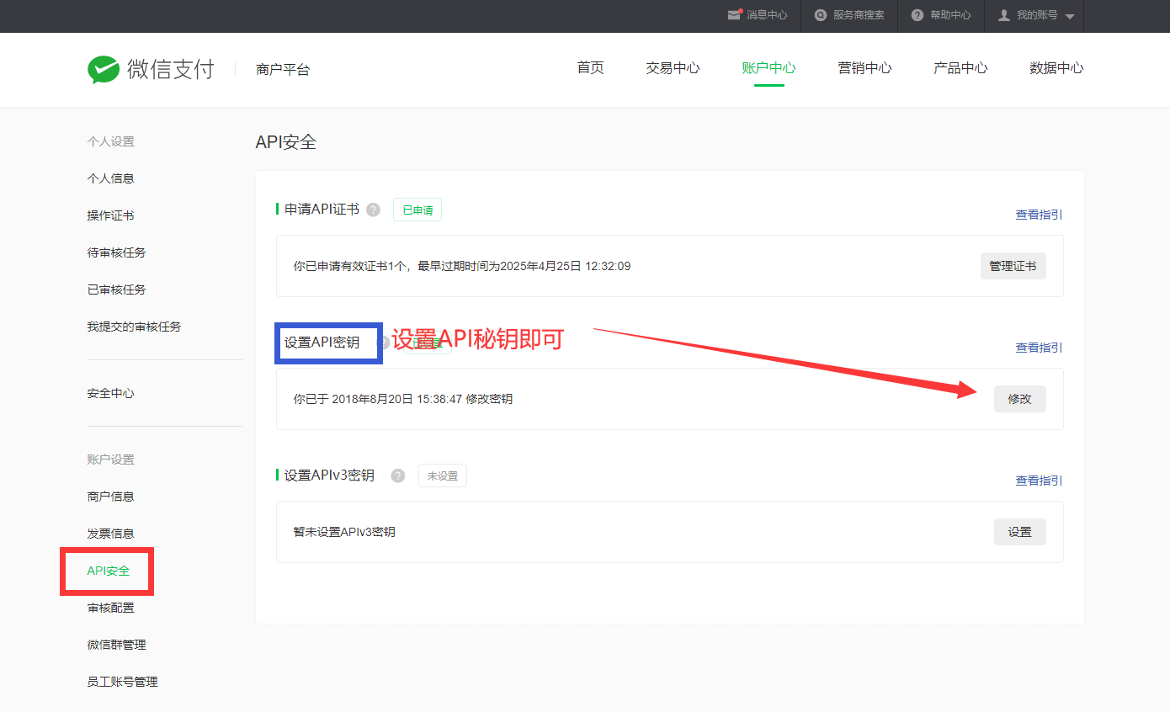Viewport: 1170px width, 712px height.
Task: Open 查看指引 link for 设置APIv3密钥
Action: [1039, 481]
